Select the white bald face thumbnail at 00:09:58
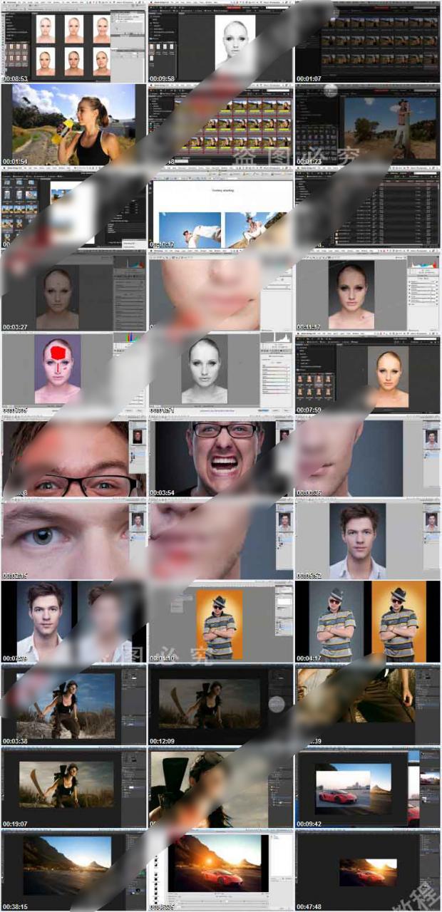Image resolution: width=442 pixels, height=912 pixels. tap(220, 41)
